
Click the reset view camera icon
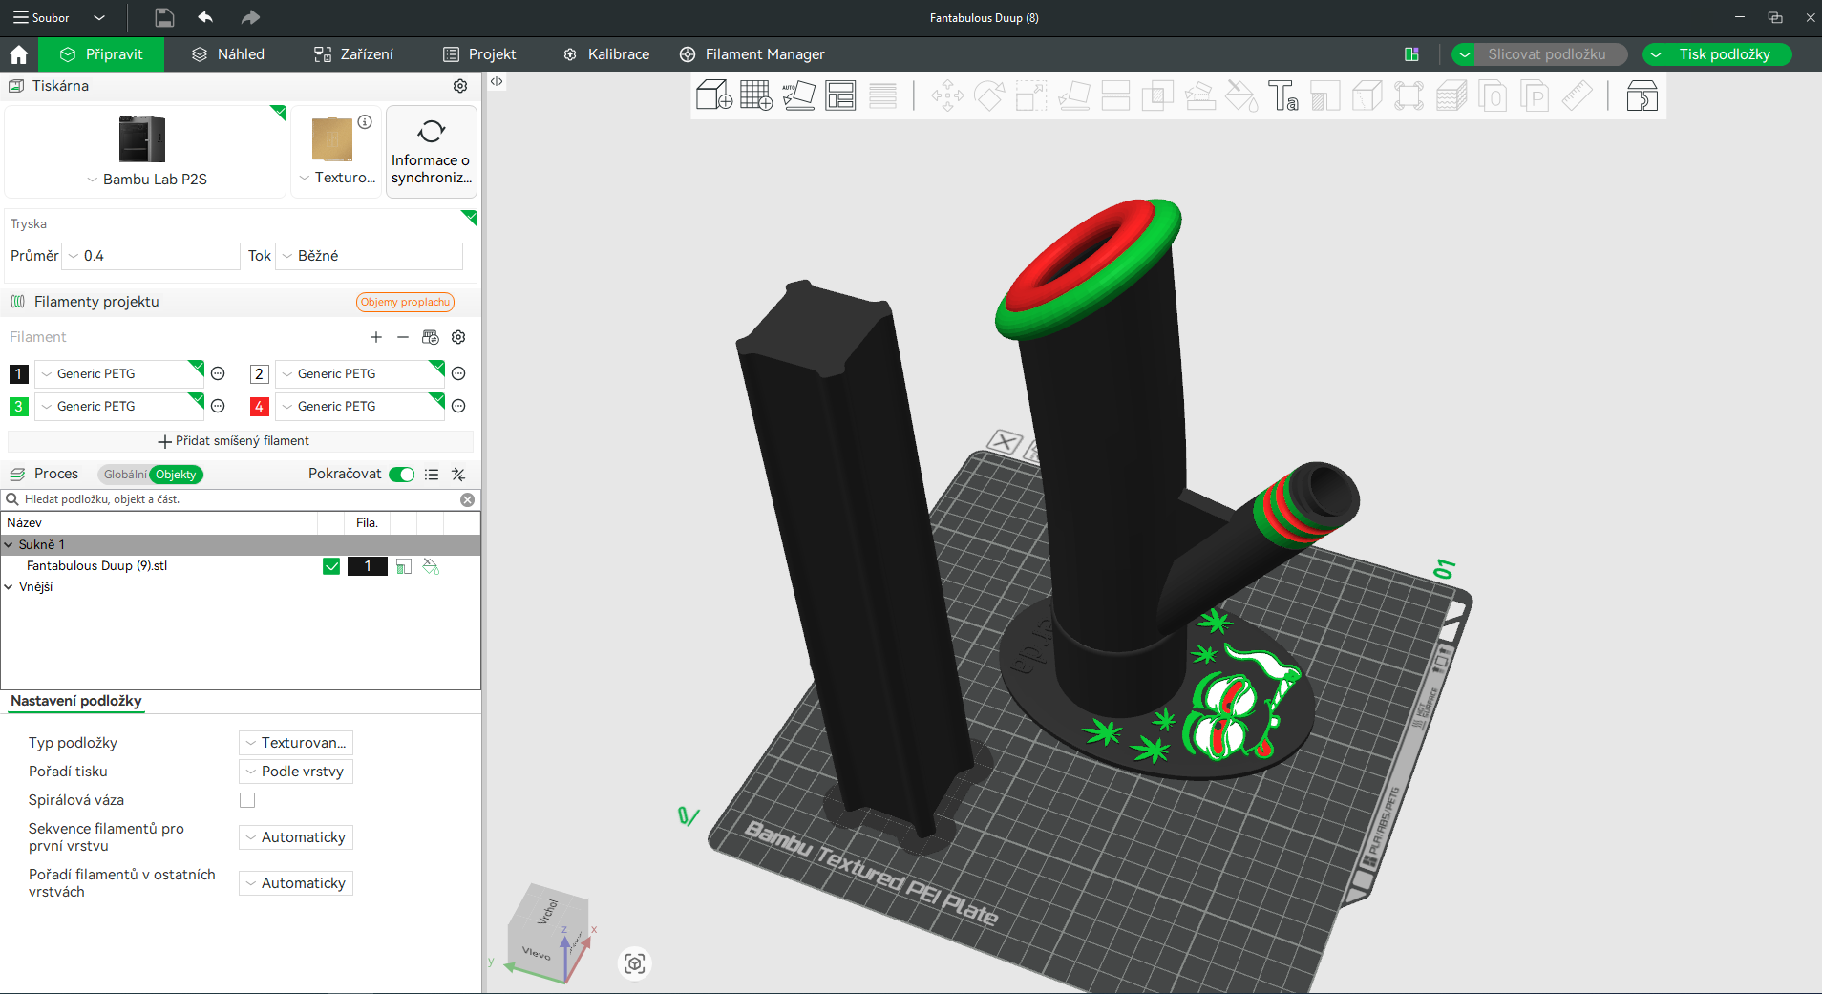coord(635,963)
